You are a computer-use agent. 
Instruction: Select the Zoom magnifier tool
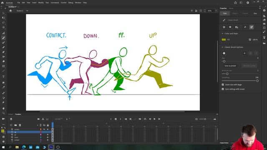[3, 113]
